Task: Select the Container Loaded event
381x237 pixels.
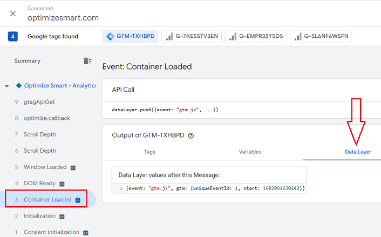Action: click(47, 200)
